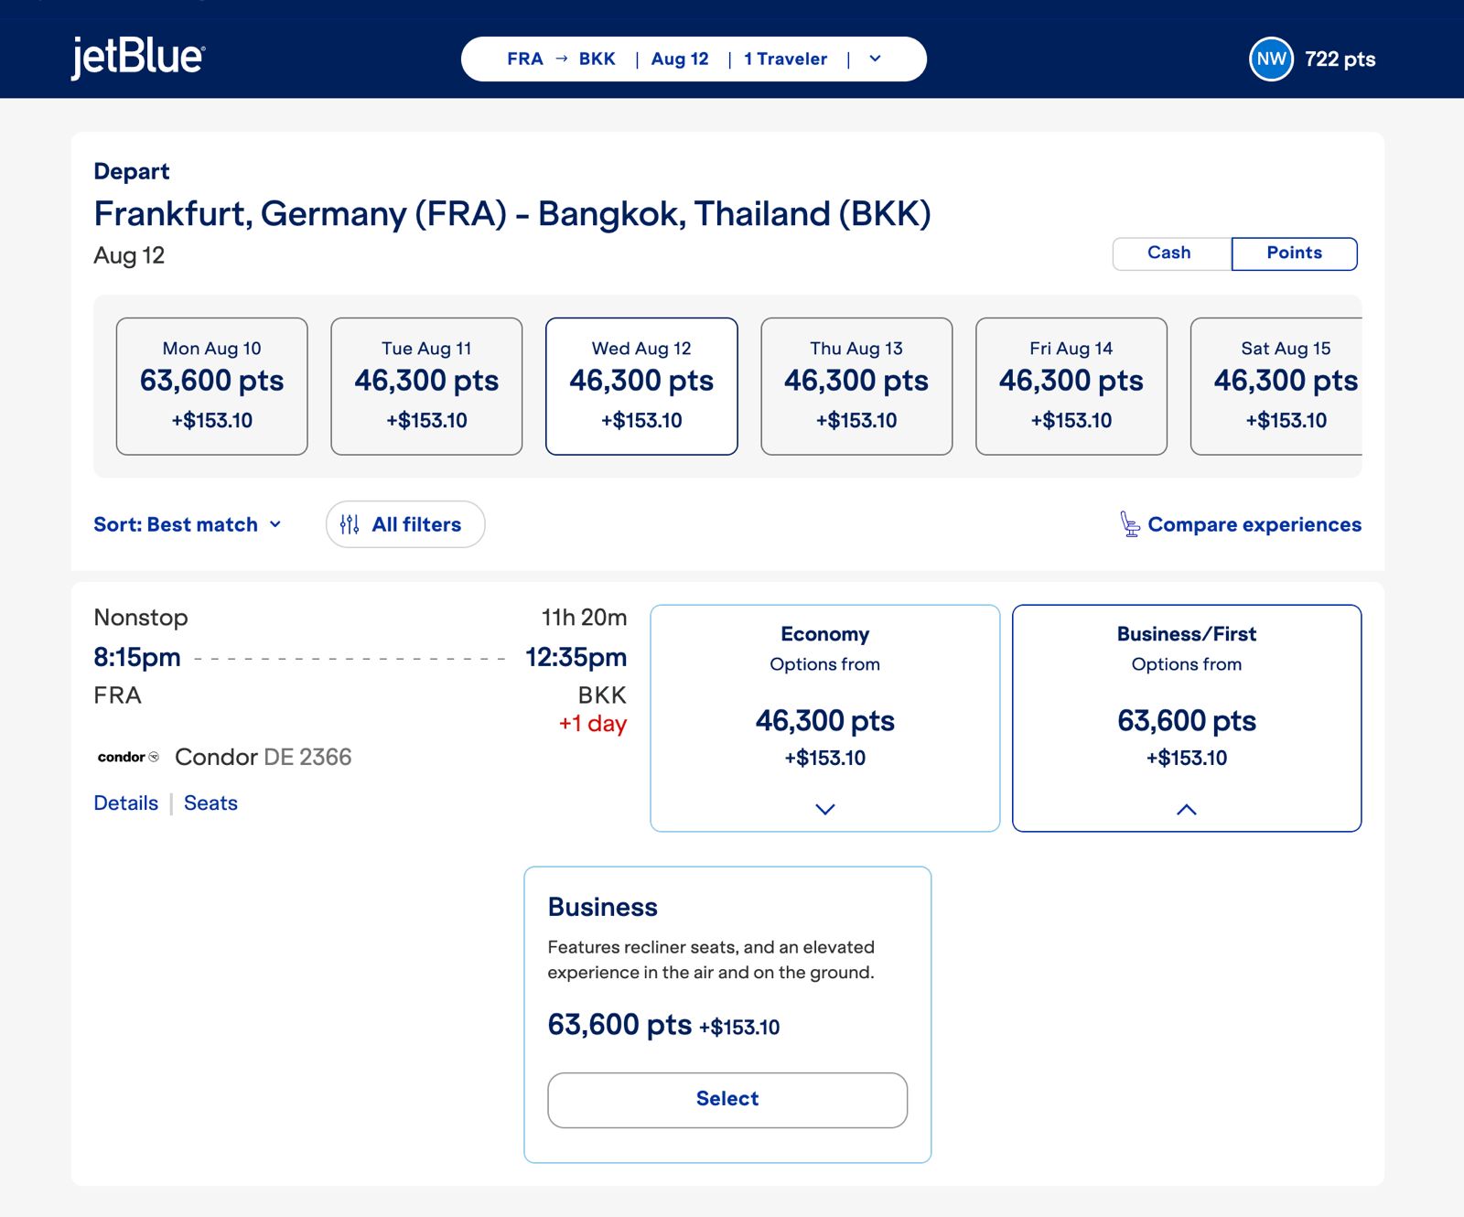Open the Seats link for Condor flight

(x=210, y=802)
